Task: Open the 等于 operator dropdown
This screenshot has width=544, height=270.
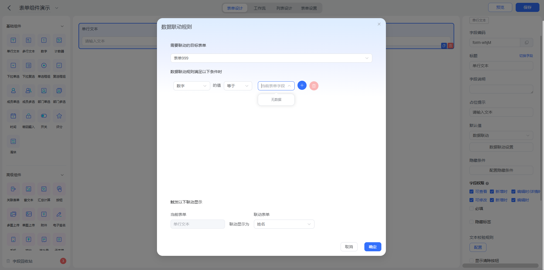Action: pos(238,86)
